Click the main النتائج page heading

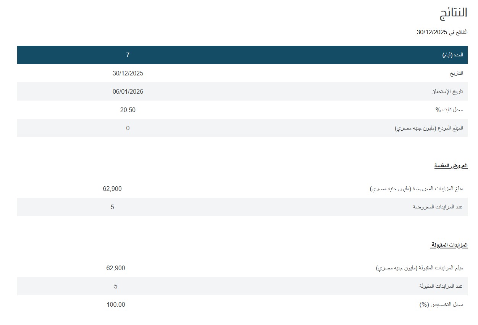click(x=453, y=12)
